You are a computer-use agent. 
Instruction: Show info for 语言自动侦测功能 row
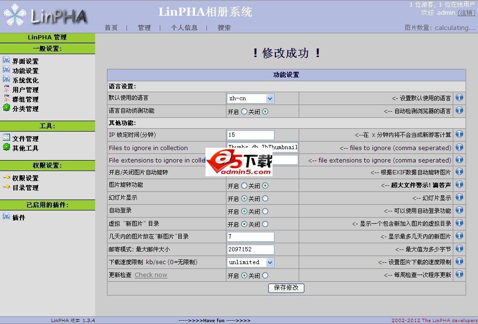pos(459,110)
